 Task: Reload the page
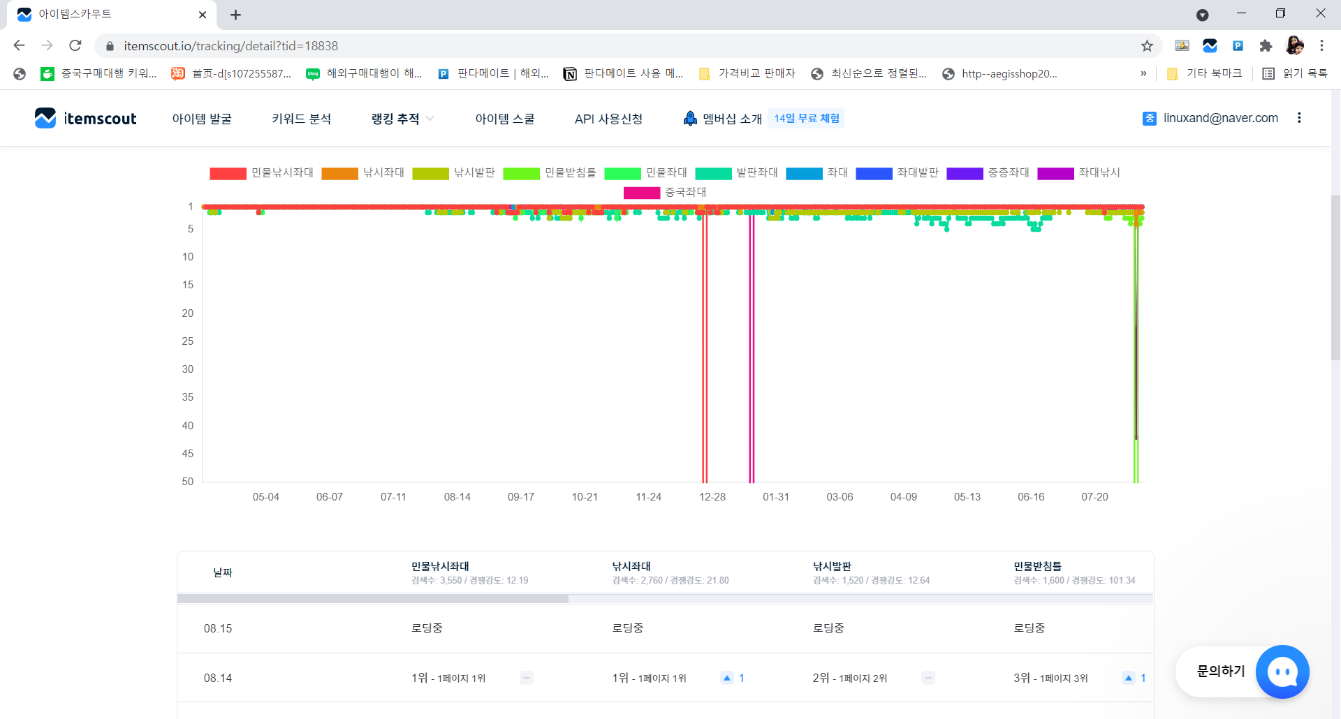click(75, 45)
